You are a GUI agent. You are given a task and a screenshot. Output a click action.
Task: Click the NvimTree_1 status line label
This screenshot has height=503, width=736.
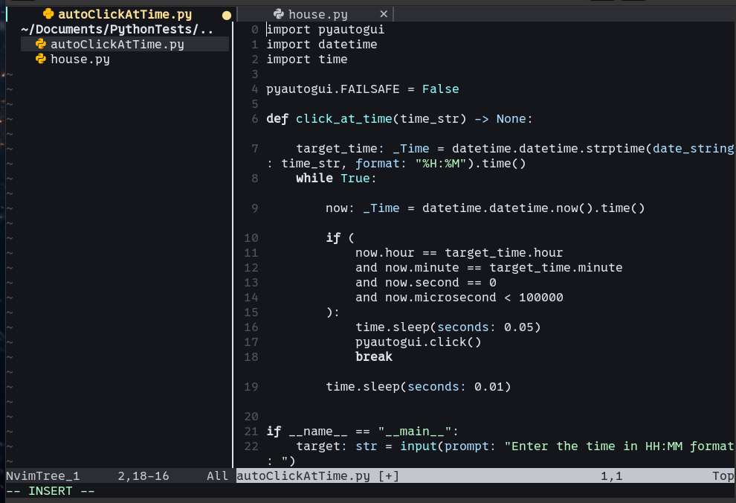[42, 475]
